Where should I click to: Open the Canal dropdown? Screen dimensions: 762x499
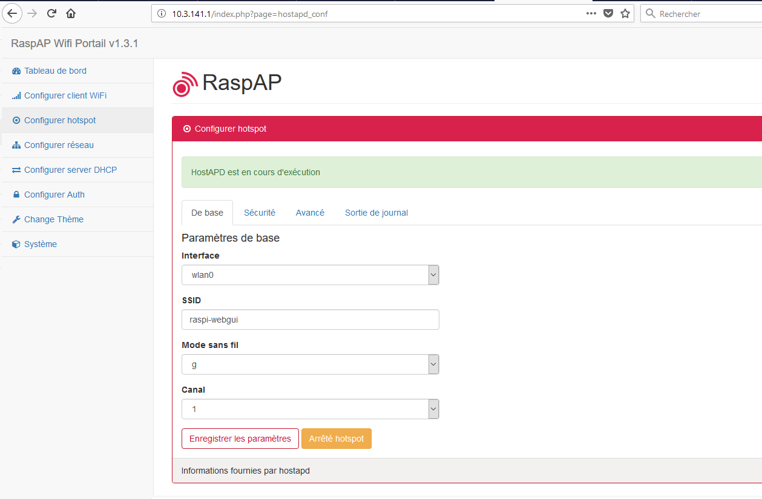pyautogui.click(x=310, y=409)
